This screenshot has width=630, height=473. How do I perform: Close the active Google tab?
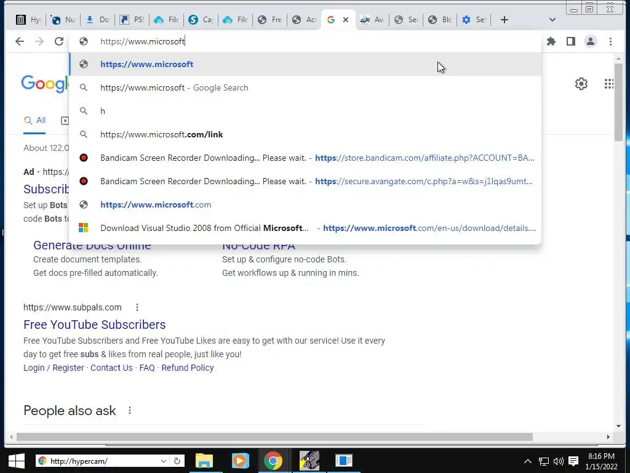tap(346, 20)
